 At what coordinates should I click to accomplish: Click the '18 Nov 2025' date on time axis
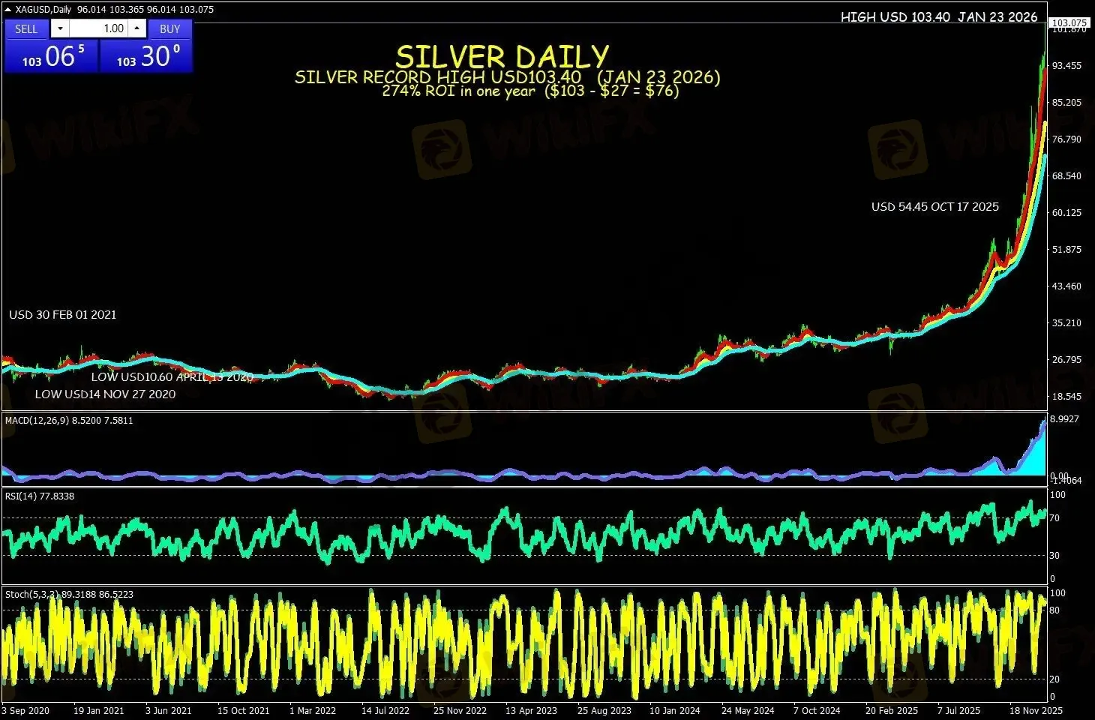tap(1036, 710)
